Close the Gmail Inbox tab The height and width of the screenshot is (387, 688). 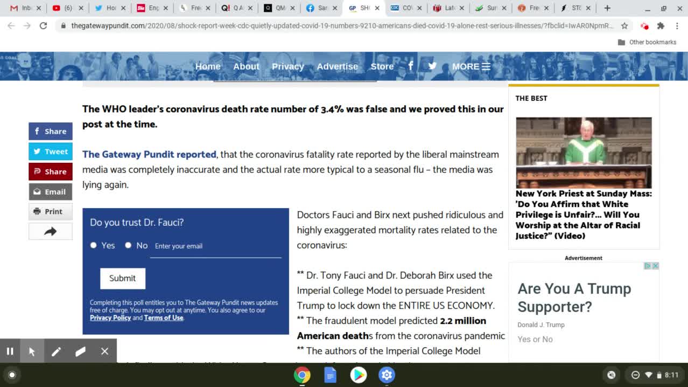pyautogui.click(x=38, y=8)
